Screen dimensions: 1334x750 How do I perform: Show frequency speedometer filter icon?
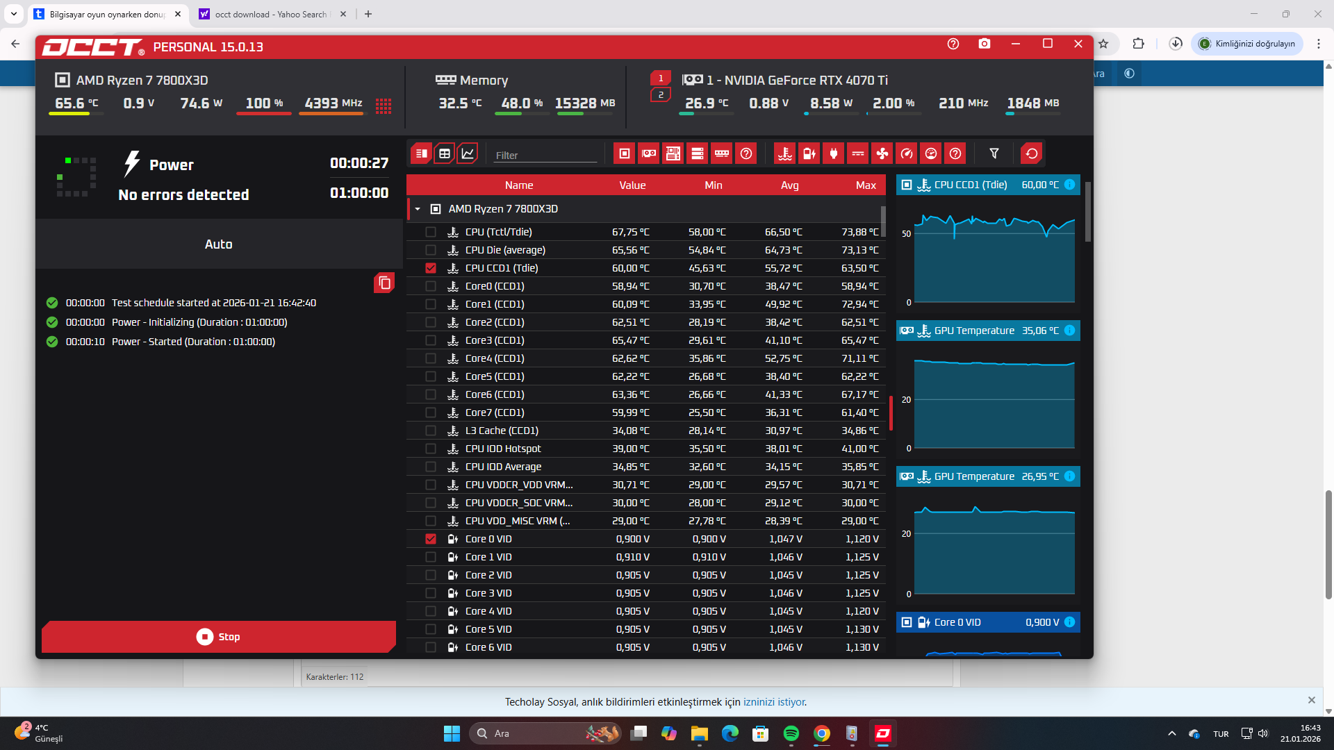[907, 153]
